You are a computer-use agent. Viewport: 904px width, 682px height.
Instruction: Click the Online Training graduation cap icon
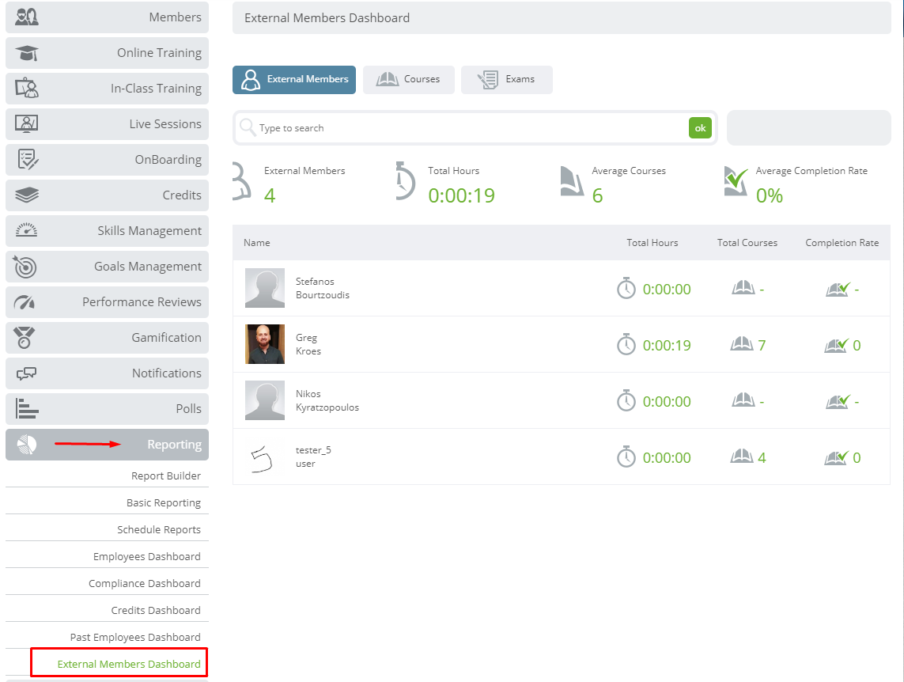coord(27,53)
